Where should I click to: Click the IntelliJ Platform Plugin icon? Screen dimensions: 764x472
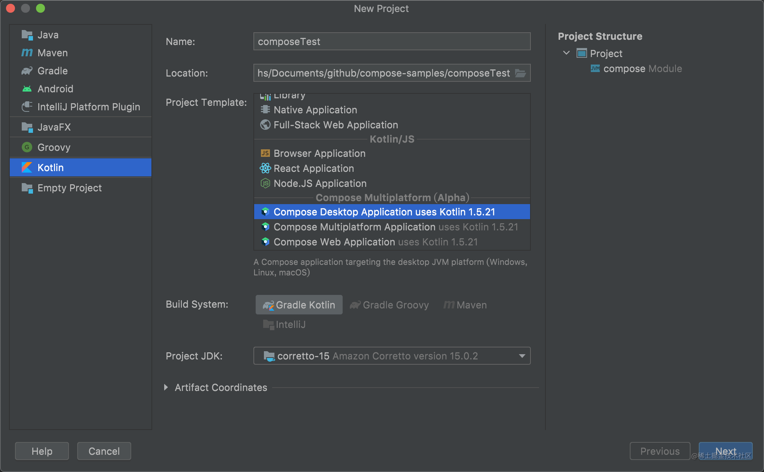point(27,107)
